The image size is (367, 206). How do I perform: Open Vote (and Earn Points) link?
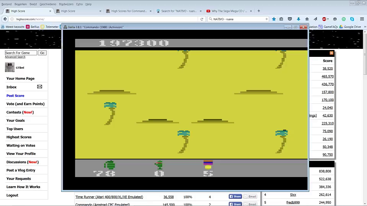[x=25, y=104]
